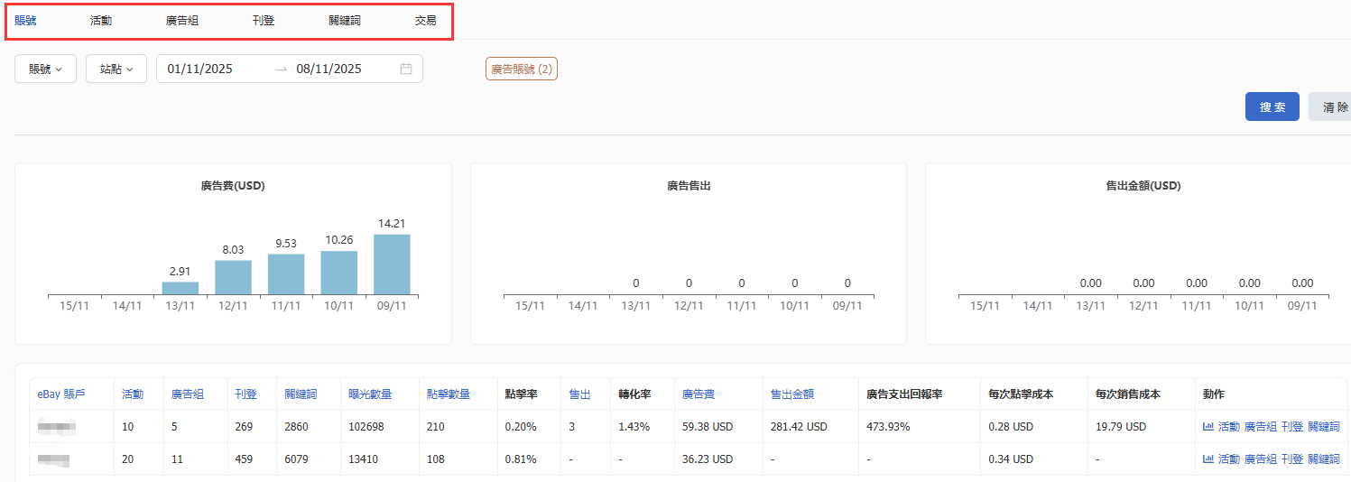Click the 清除 button
This screenshot has width=1351, height=482.
click(x=1332, y=107)
